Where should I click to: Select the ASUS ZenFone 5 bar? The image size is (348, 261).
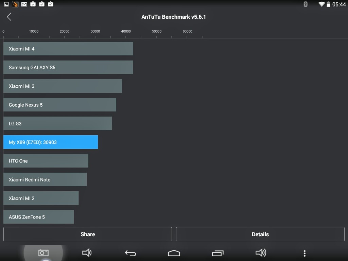[39, 216]
